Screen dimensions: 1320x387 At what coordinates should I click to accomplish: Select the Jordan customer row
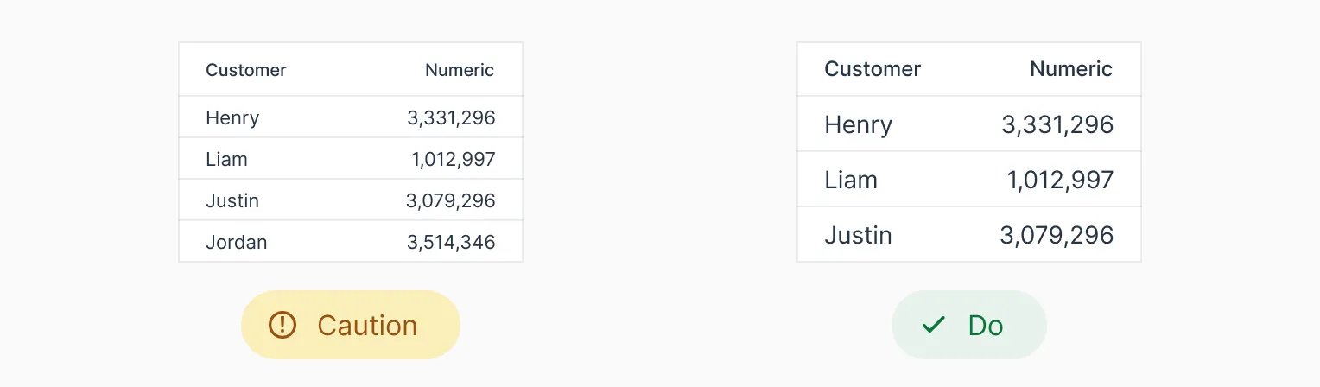237,242
